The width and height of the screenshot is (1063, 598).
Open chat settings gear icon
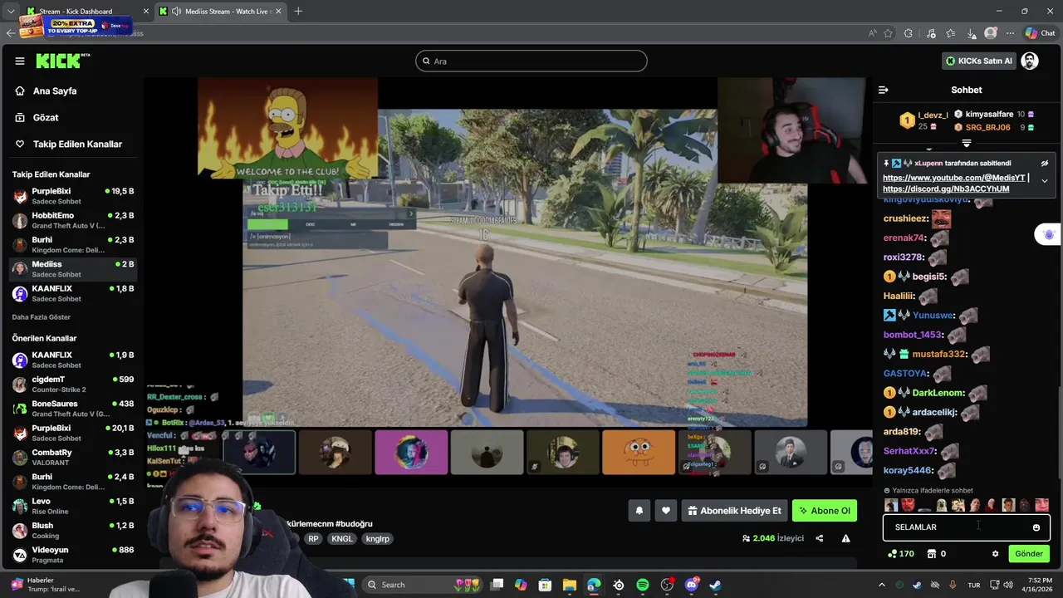[995, 554]
